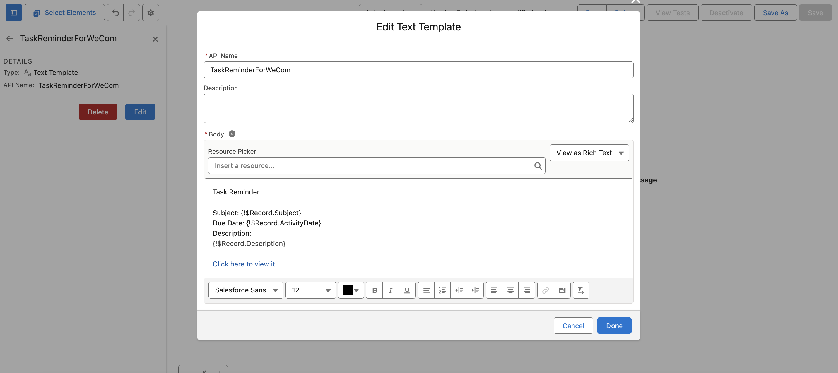Open flow settings gear icon

point(151,13)
